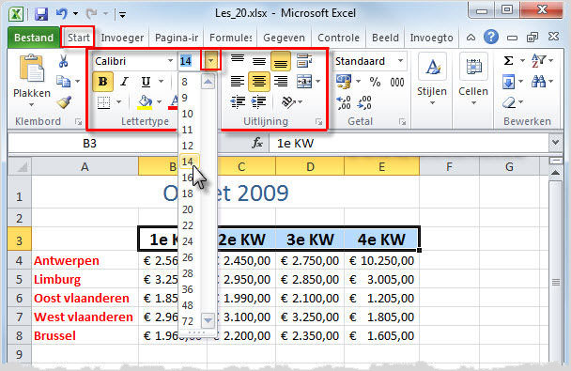Expand the Calibri font name dropdown
The image size is (571, 371).
click(x=170, y=61)
